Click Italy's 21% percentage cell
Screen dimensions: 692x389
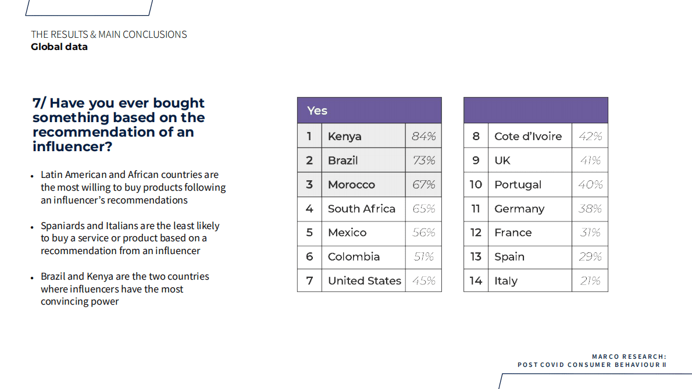590,281
